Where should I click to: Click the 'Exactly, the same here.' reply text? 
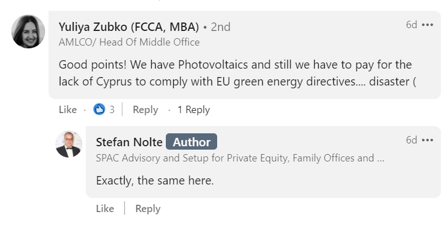pos(155,181)
